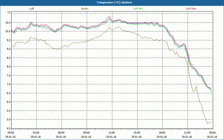Click the blue Luft legend label

(x=32, y=9)
